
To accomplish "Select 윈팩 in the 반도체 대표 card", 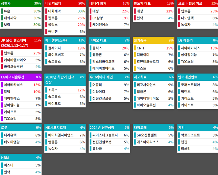I will pos(154,18).
